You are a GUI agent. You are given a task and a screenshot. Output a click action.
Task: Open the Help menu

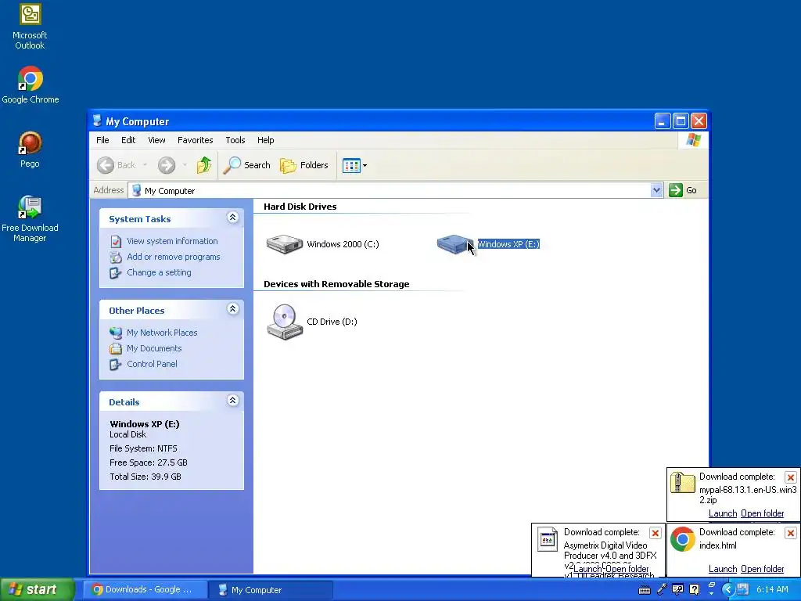tap(266, 140)
